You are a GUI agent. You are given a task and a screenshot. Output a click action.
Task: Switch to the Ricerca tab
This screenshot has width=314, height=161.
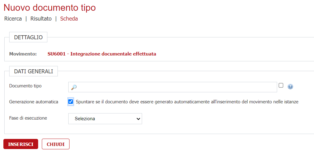[x=13, y=19]
